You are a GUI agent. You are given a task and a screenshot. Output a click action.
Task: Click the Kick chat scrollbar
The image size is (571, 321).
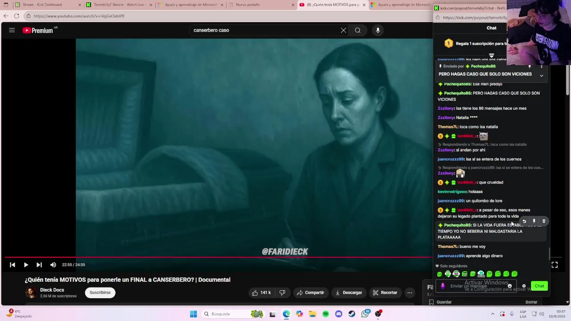click(x=550, y=254)
